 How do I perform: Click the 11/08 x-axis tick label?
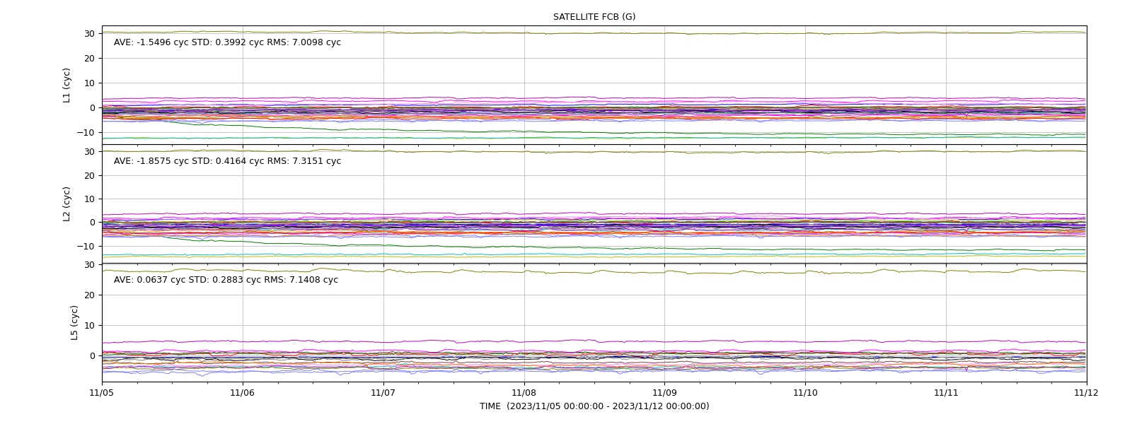click(524, 393)
